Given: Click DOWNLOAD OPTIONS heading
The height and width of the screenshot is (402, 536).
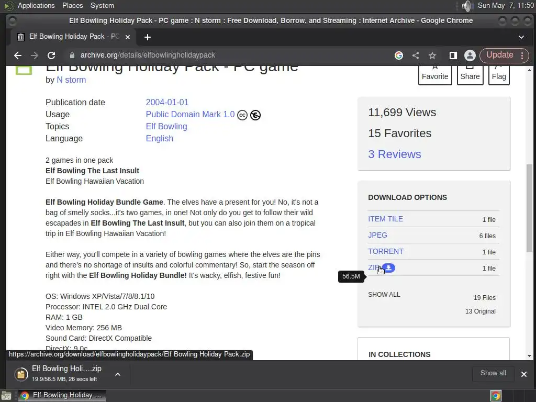Looking at the screenshot, I should [x=407, y=197].
